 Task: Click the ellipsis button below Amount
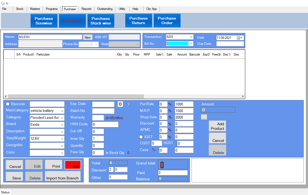click(204, 117)
